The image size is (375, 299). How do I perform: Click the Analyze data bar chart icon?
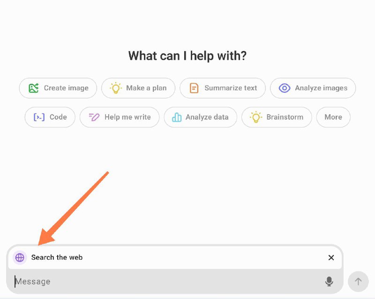click(177, 117)
